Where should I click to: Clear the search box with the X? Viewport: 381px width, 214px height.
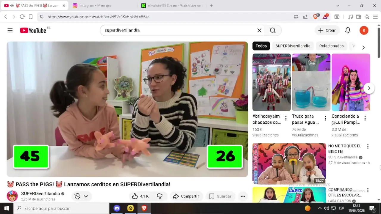tap(259, 30)
